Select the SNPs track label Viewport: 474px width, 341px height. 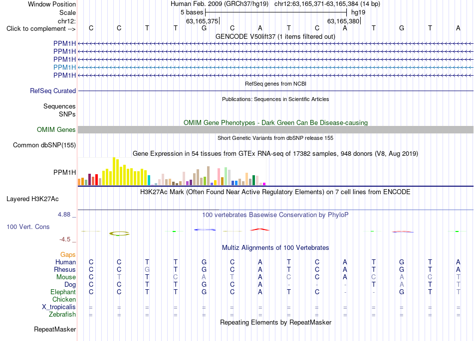tap(67, 114)
